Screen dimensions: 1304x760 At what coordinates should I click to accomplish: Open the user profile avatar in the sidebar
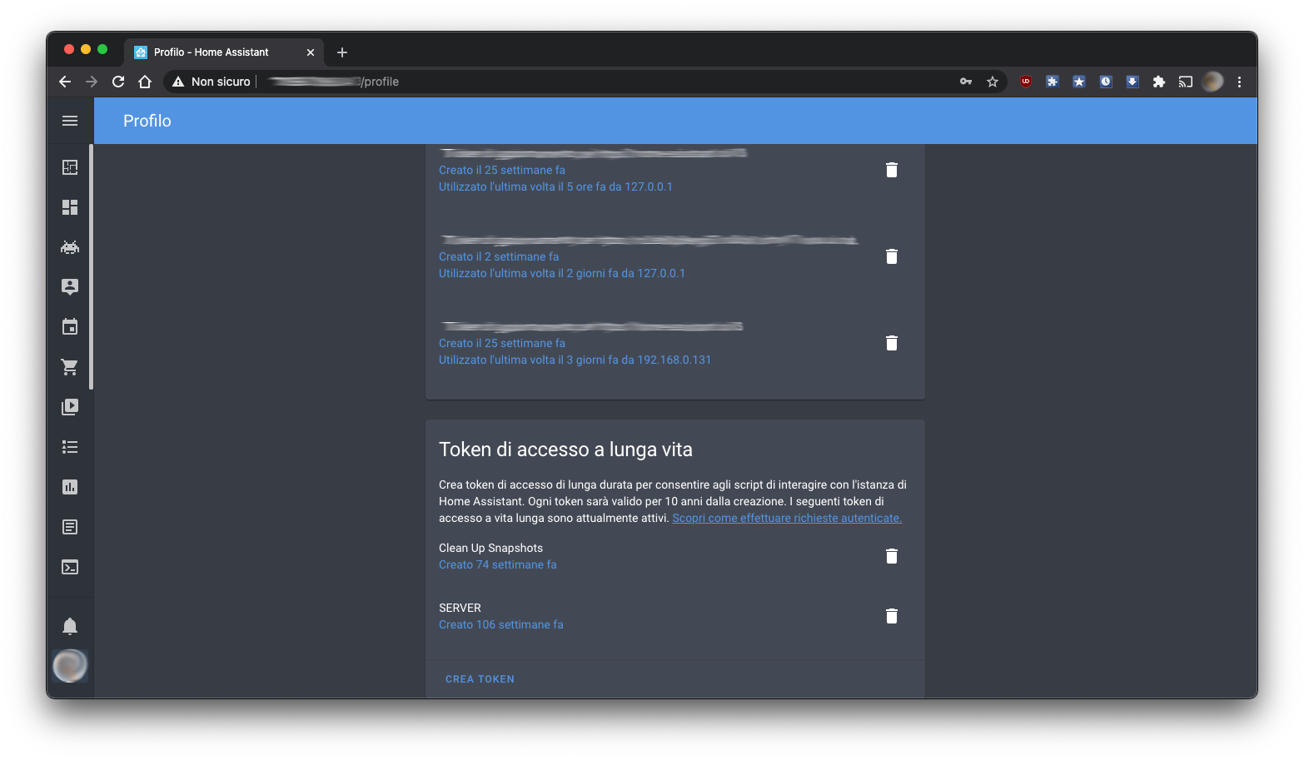coord(70,666)
